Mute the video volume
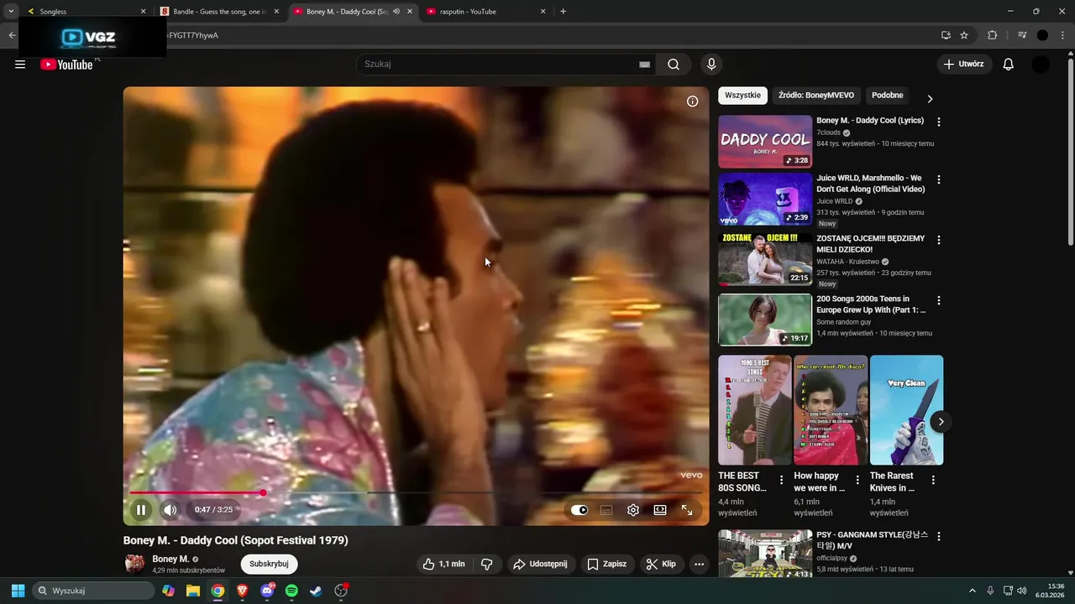1075x604 pixels. click(170, 509)
